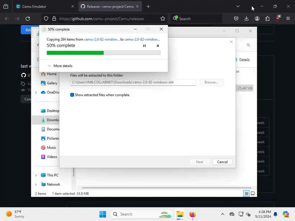This screenshot has width=295, height=221.
Task: Open Music folder in sidebar
Action: tap(49, 148)
